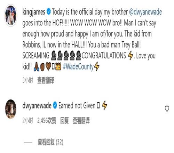The height and width of the screenshot is (153, 174).
Task: Click 查看翻译 under kingjames caption
Action: pos(46,80)
